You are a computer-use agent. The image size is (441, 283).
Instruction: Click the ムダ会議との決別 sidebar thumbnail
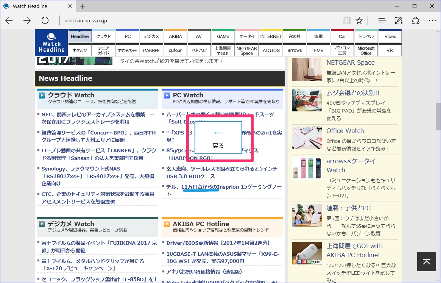click(307, 100)
